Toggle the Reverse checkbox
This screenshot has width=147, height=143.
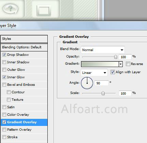pos(128,64)
